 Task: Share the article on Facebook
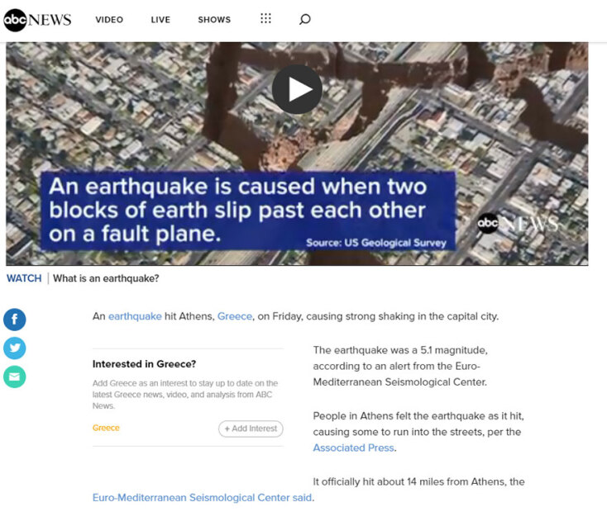click(x=15, y=320)
